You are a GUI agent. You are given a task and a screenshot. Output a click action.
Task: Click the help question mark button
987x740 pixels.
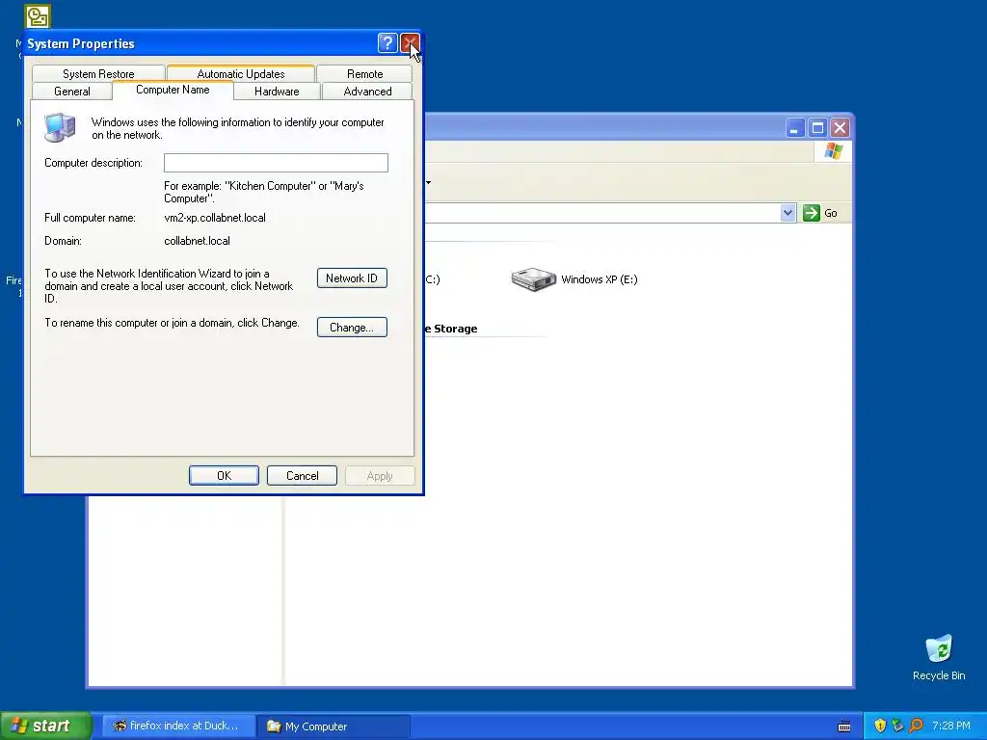pyautogui.click(x=387, y=42)
